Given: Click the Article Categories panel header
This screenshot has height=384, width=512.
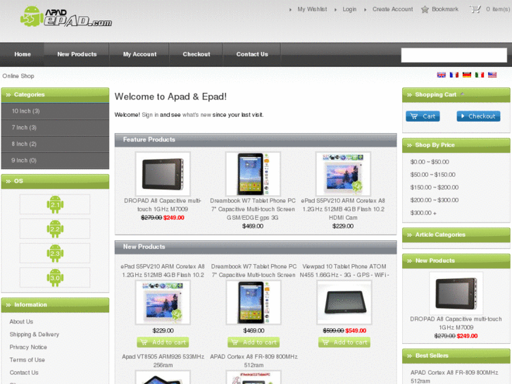Looking at the screenshot, I should (456, 235).
